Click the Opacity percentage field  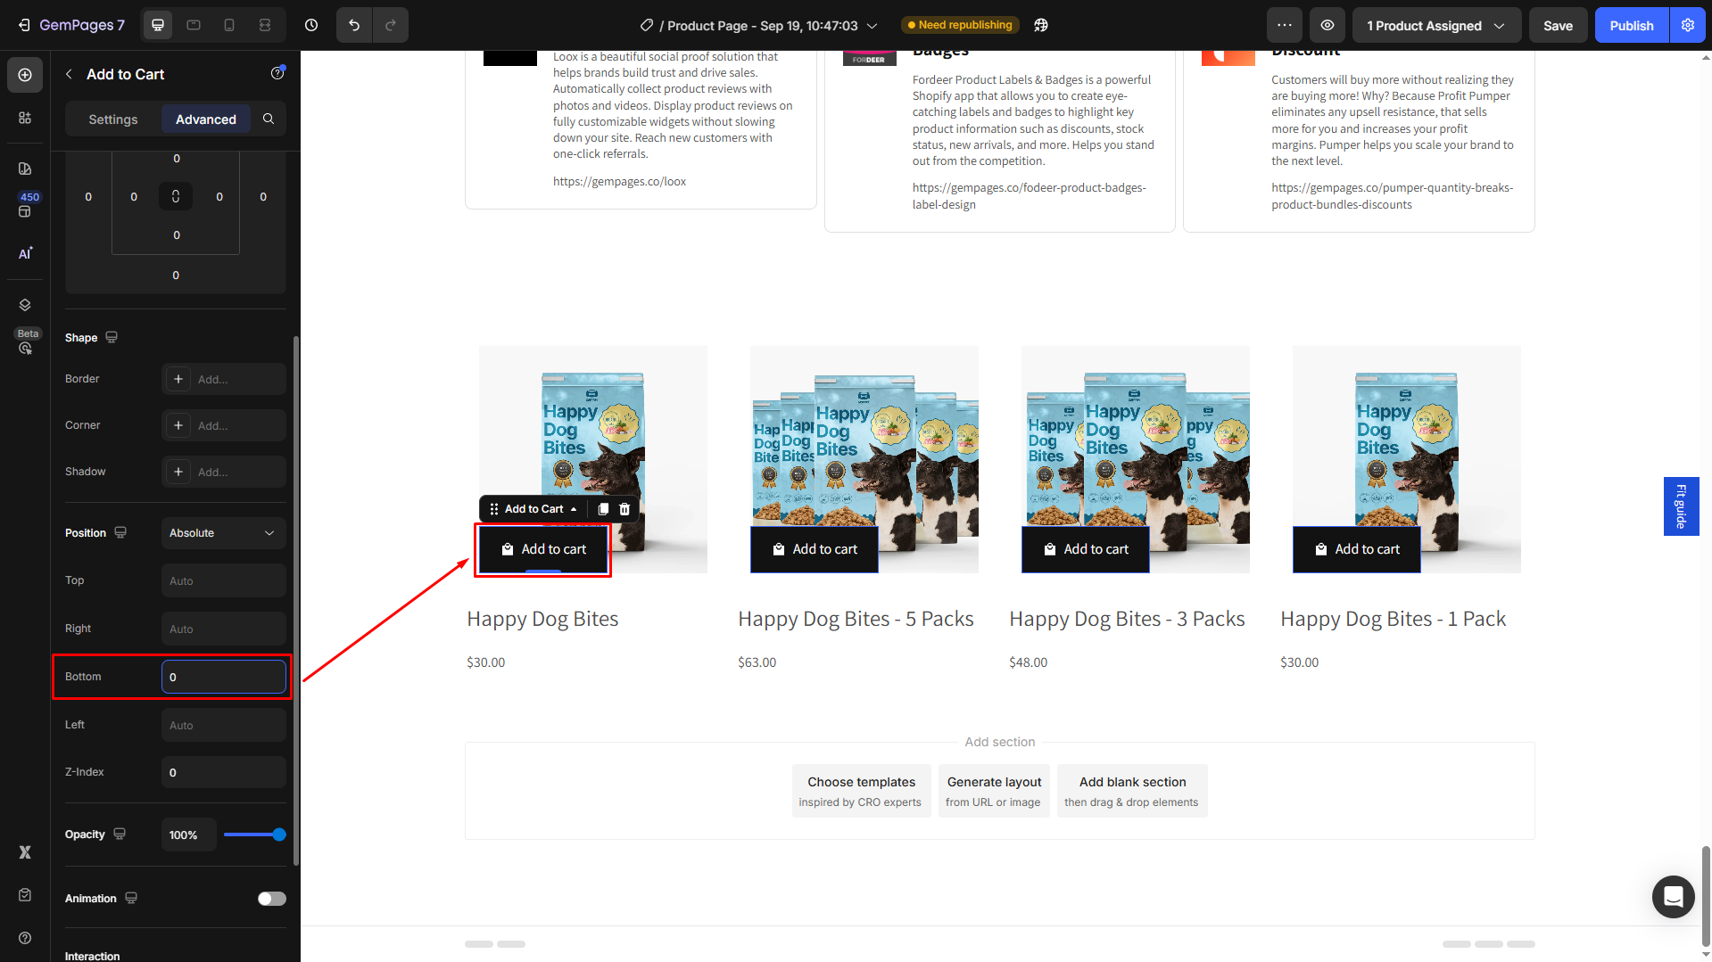pyautogui.click(x=188, y=835)
